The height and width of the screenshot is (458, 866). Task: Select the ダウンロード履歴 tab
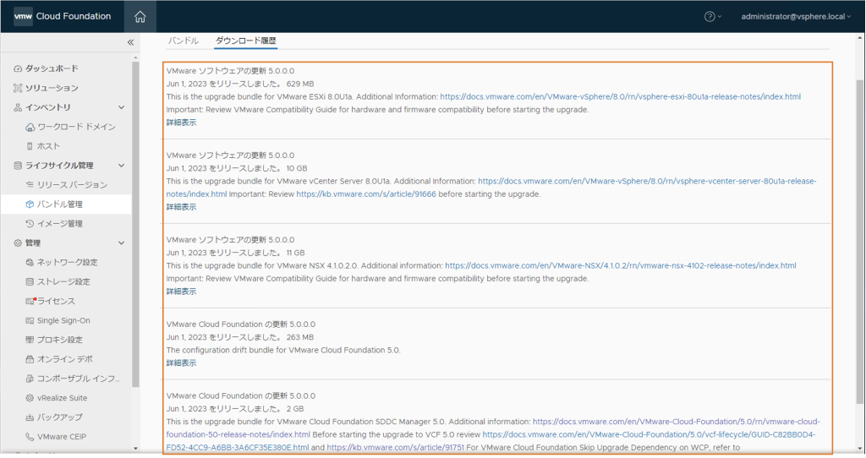click(x=246, y=41)
